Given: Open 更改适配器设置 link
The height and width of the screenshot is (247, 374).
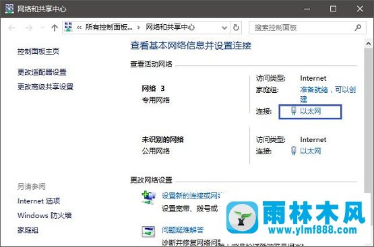Looking at the screenshot, I should tap(42, 72).
